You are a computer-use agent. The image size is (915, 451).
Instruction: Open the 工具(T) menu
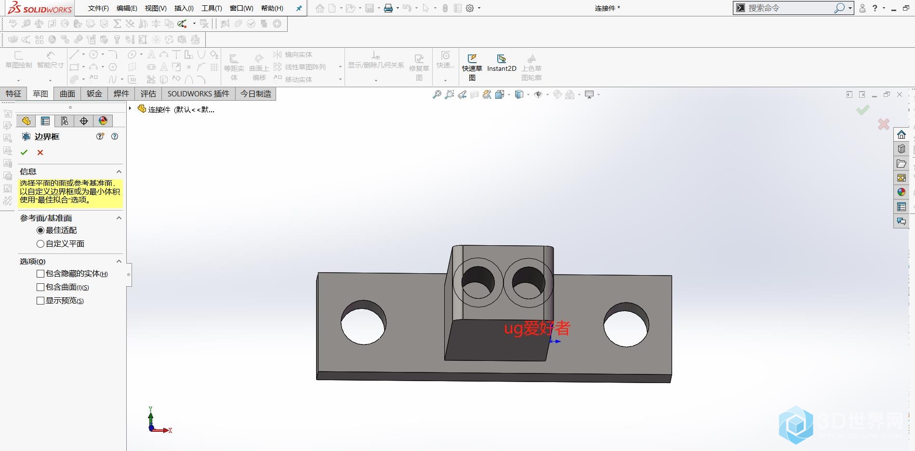point(212,8)
